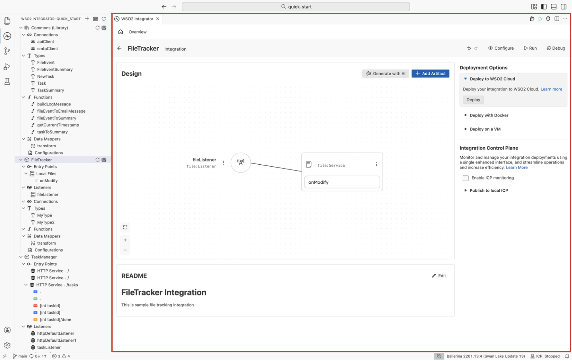
Task: Click Configure in header toolbar
Action: tap(501, 48)
